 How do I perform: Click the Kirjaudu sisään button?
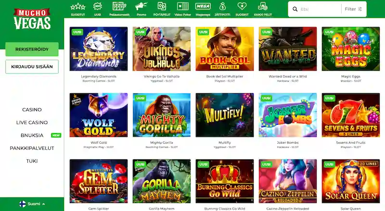[x=32, y=66]
